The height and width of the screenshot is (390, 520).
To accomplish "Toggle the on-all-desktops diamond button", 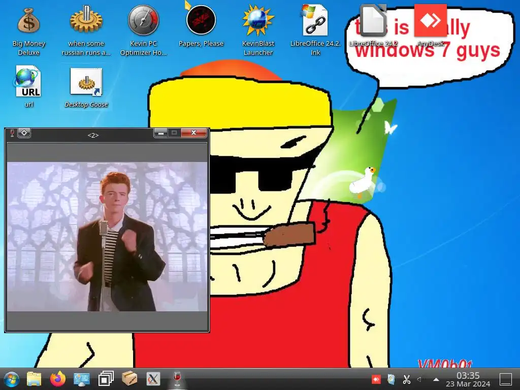I will (x=24, y=133).
